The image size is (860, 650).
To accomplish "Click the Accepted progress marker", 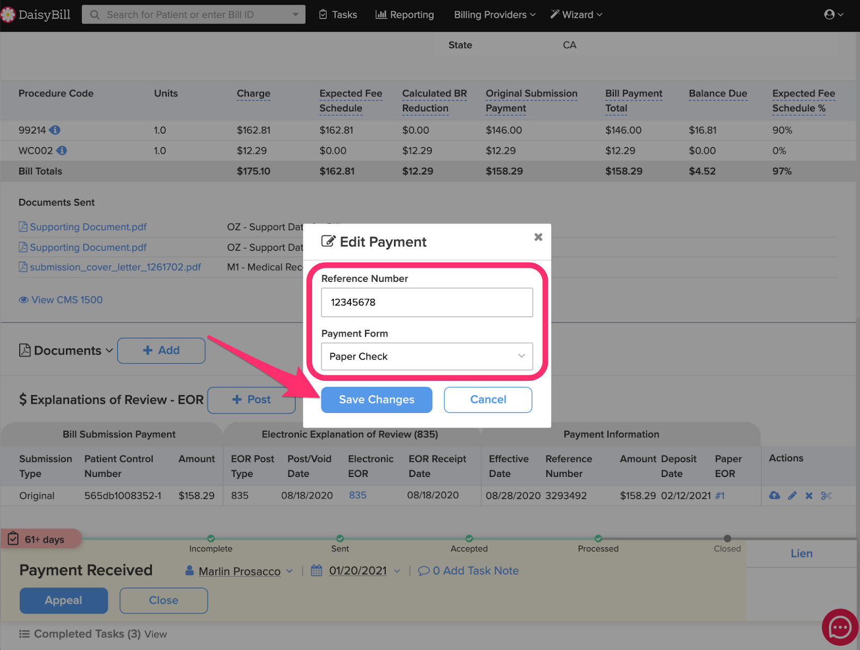I will point(469,539).
